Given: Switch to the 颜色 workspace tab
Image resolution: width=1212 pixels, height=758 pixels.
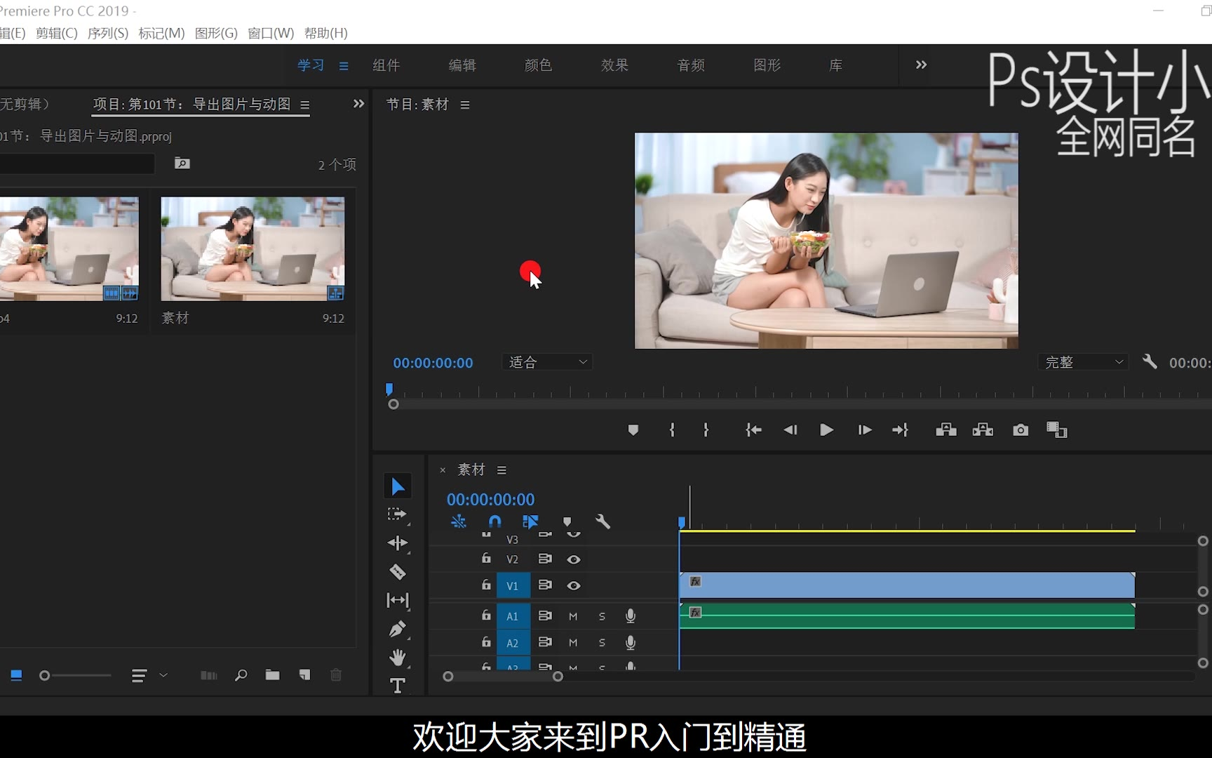Looking at the screenshot, I should click(x=538, y=65).
